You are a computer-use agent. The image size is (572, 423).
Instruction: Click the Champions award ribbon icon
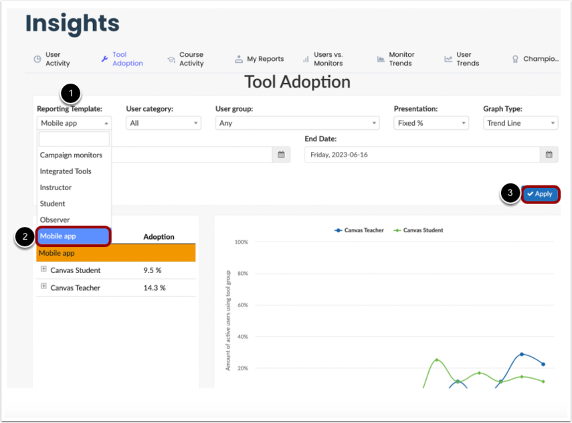pyautogui.click(x=515, y=59)
